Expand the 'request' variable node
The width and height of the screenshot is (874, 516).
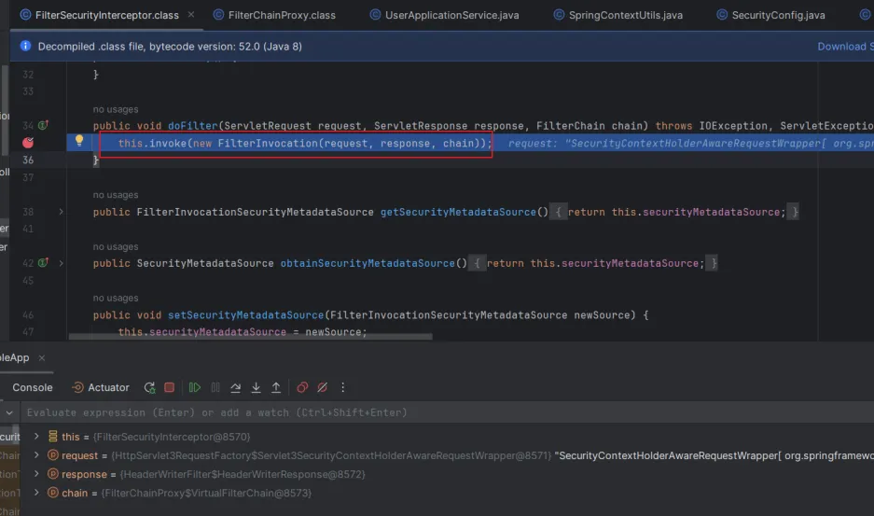pos(36,455)
